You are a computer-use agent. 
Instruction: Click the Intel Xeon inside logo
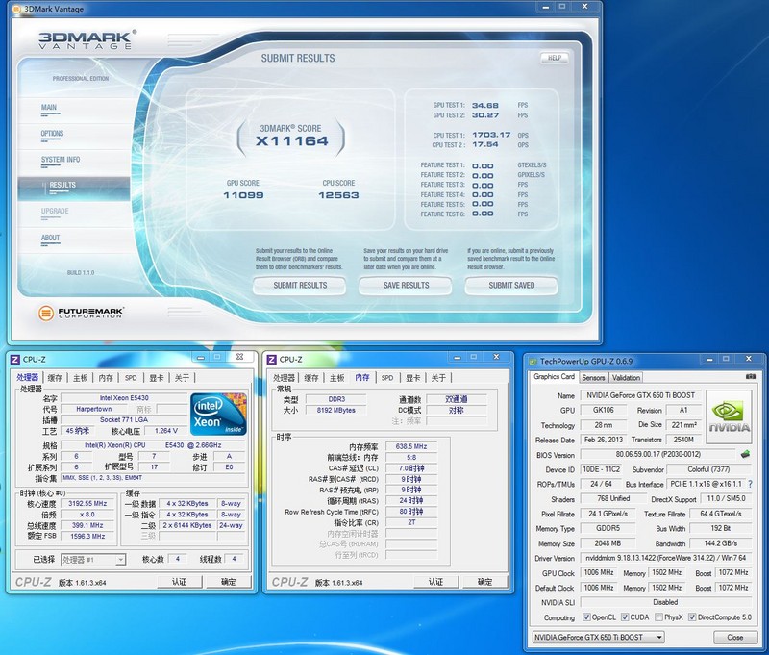(x=218, y=415)
